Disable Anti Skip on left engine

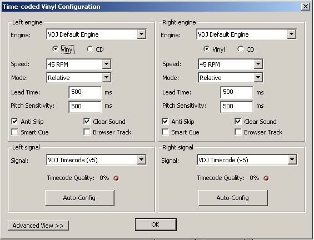pos(14,121)
